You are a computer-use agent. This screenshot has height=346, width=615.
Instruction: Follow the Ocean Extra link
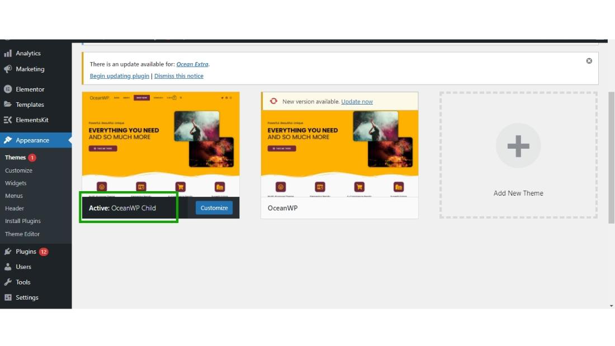tap(192, 64)
